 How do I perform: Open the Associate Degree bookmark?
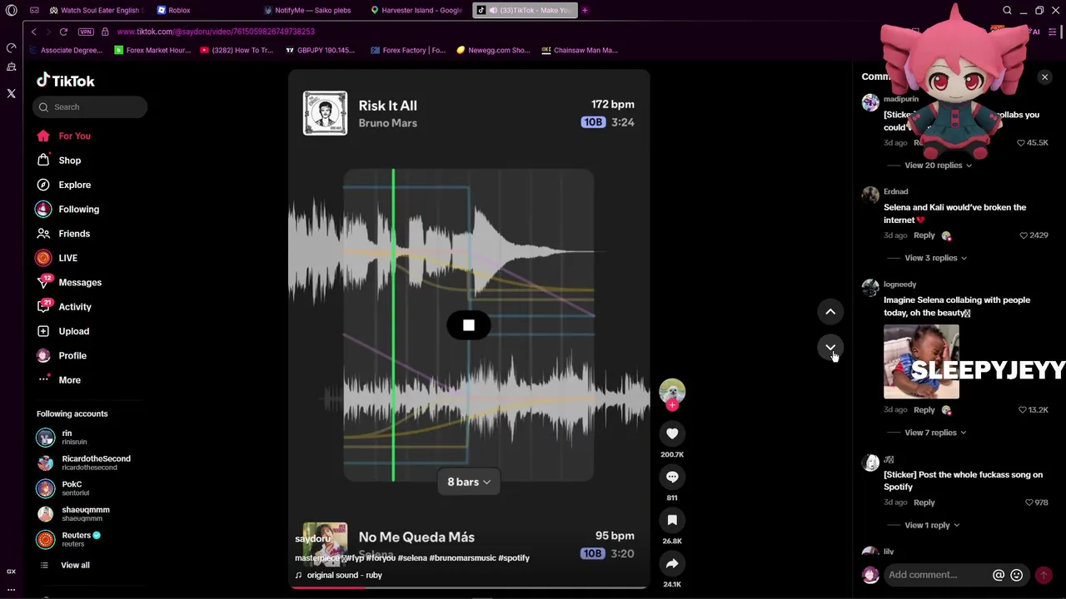pos(66,50)
